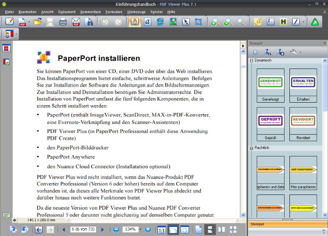Open the Werkzeuge menu

136,12
